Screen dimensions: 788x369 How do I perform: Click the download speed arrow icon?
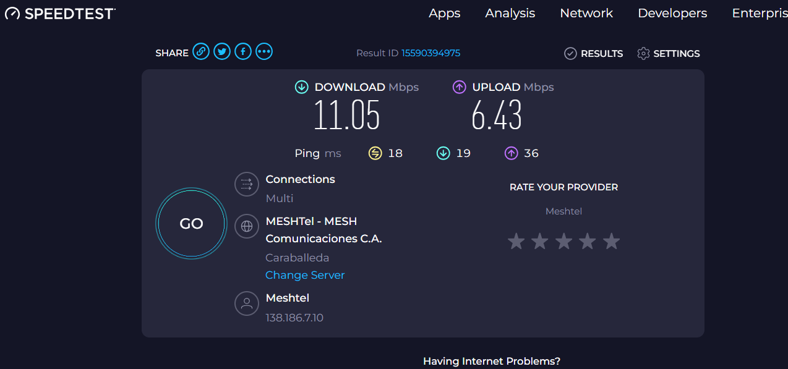[x=302, y=87]
